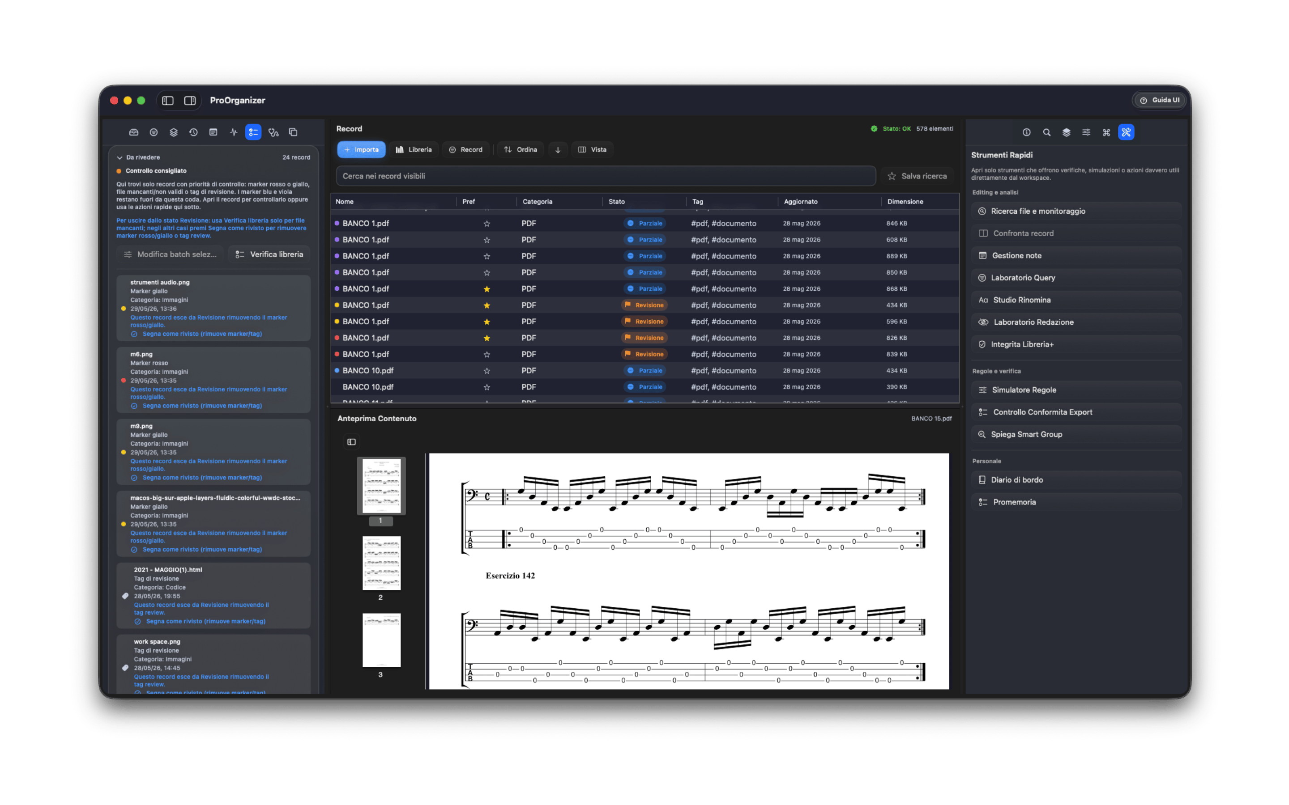Collapse the Da rivedere section chevron
Viewport: 1289px width, 805px height.
click(120, 157)
